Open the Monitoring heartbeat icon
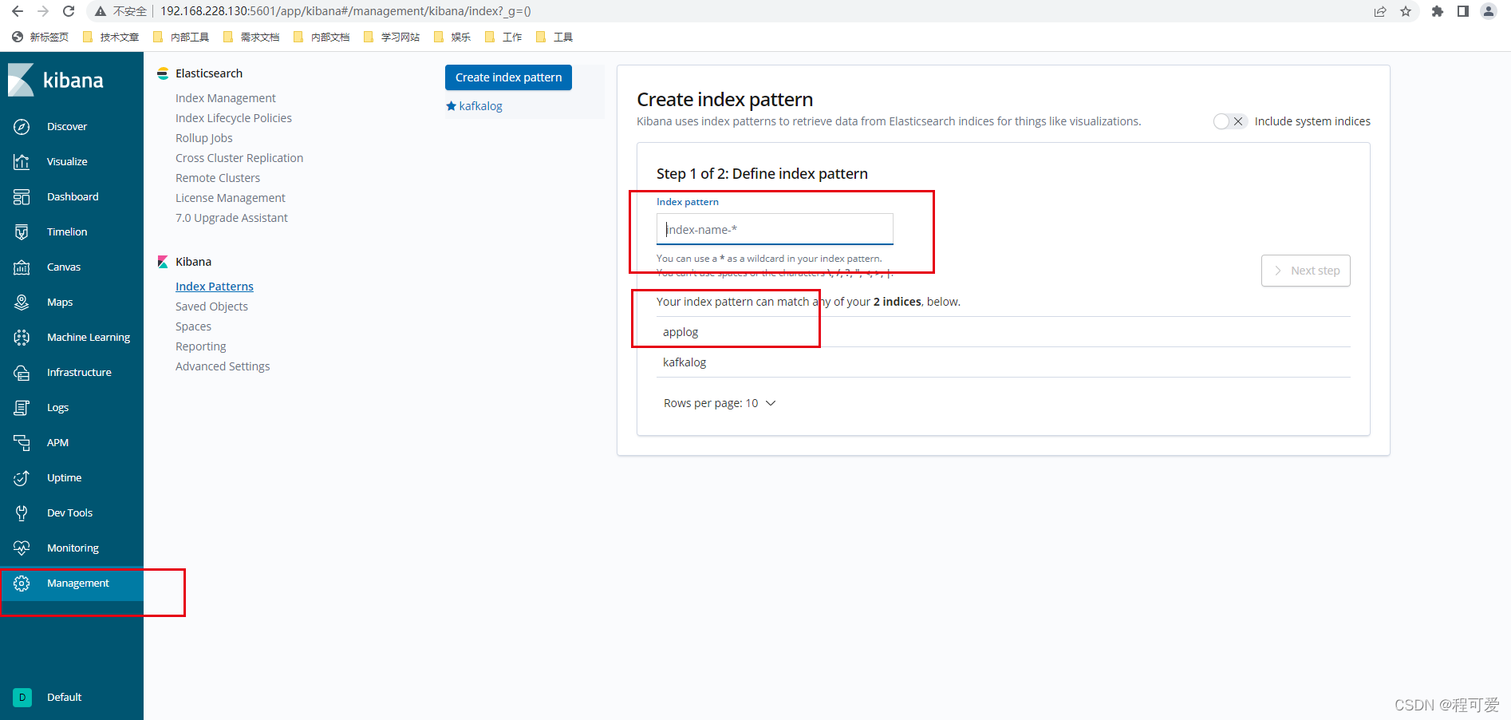 click(22, 548)
